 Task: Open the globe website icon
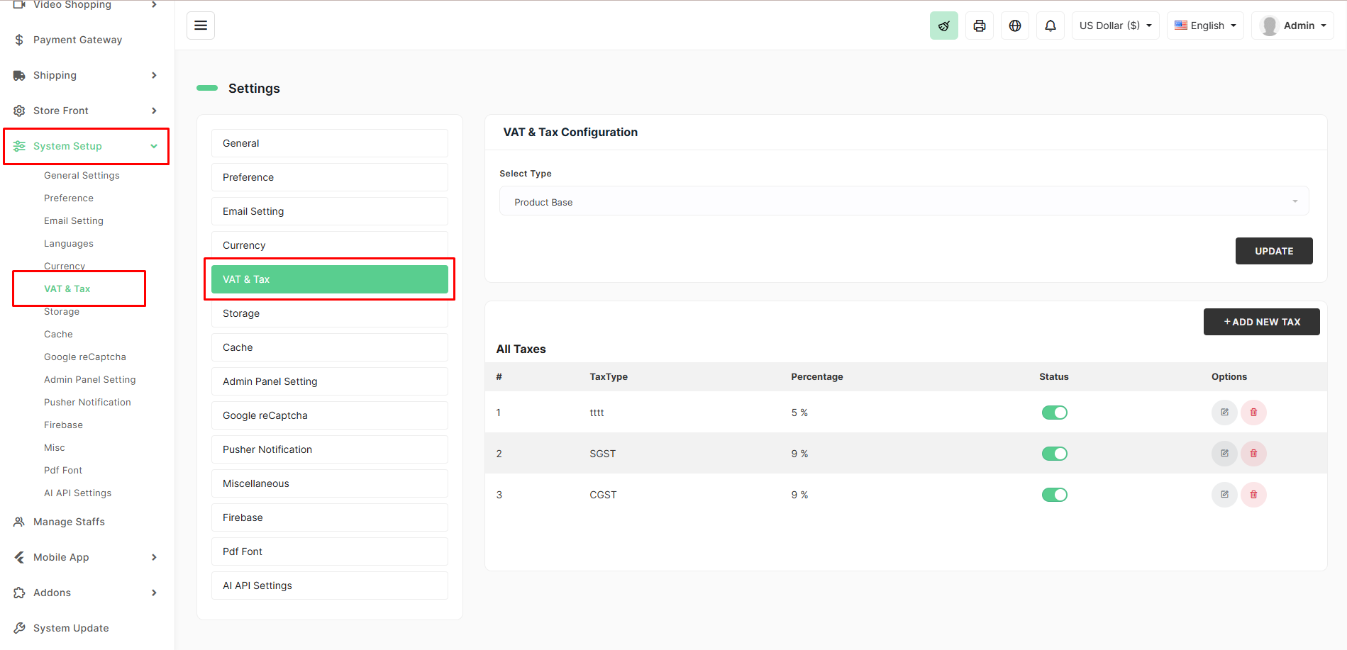point(1014,26)
